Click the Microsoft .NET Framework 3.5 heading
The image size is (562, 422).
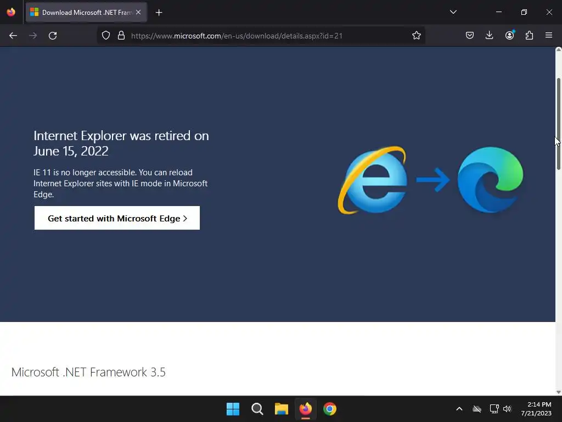(x=88, y=372)
